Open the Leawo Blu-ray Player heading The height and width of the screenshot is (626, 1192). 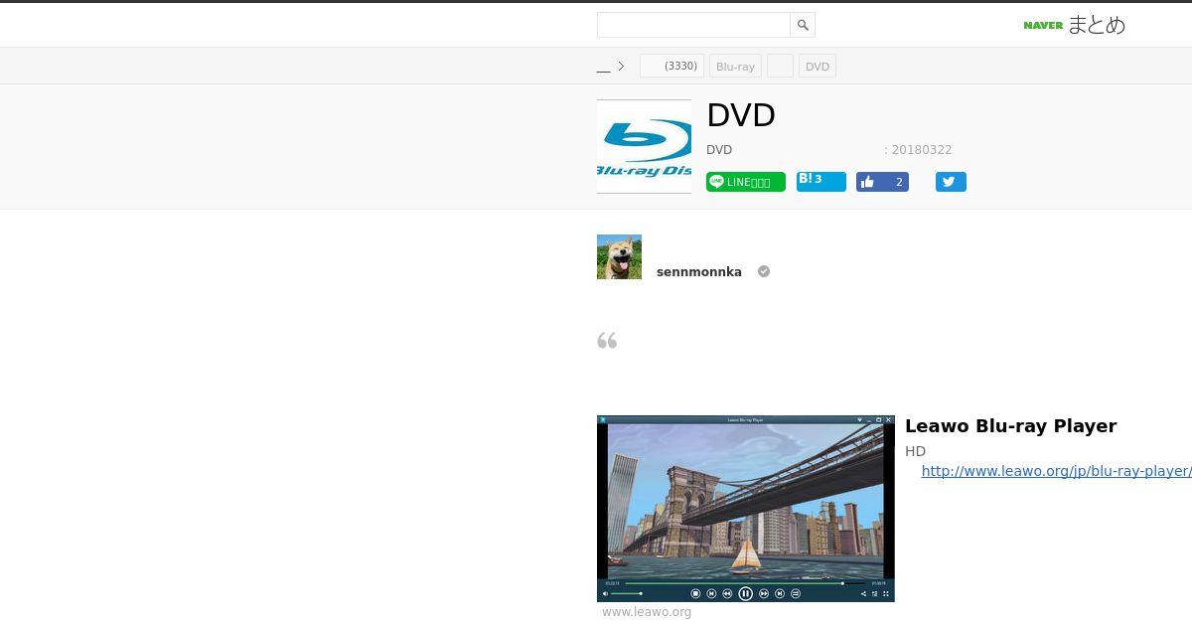pyautogui.click(x=1010, y=426)
